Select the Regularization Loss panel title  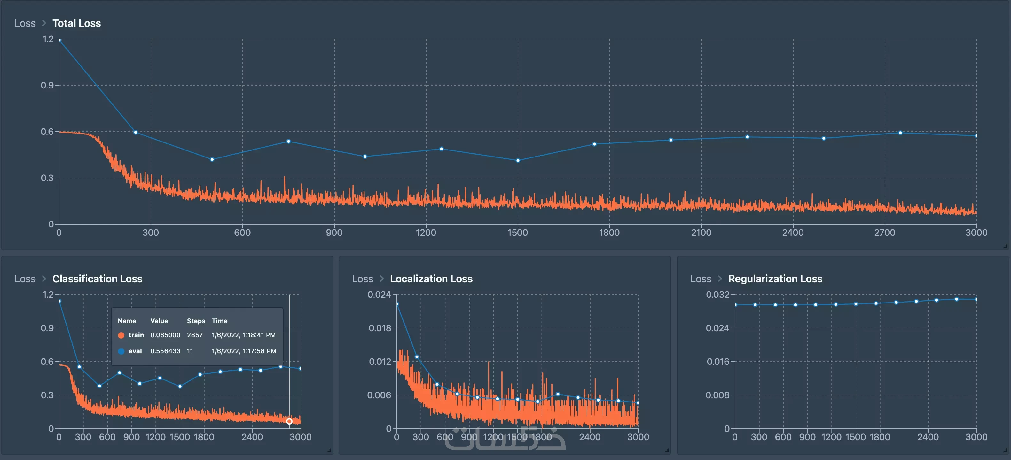click(x=775, y=279)
